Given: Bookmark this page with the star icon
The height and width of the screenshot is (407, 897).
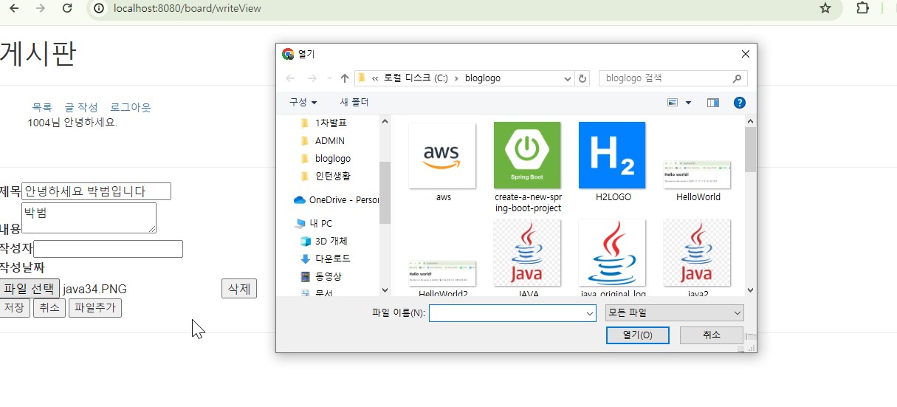Looking at the screenshot, I should (825, 8).
